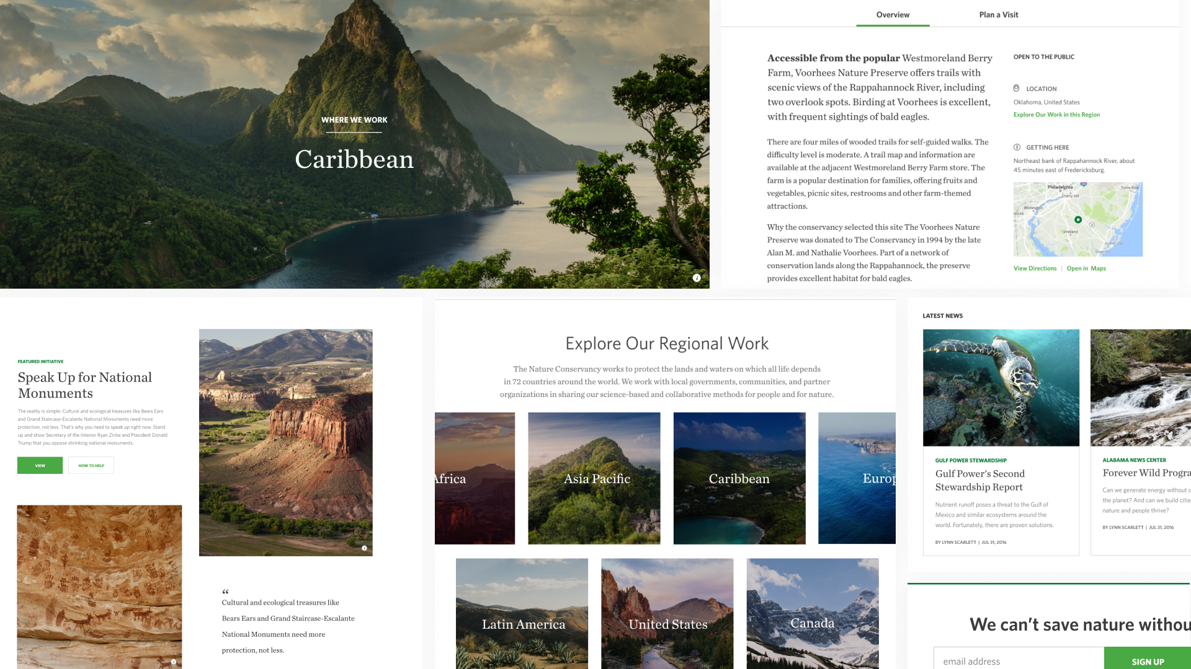Screen dimensions: 1191x669
Task: Open the Asia Pacific region tile
Action: click(594, 478)
